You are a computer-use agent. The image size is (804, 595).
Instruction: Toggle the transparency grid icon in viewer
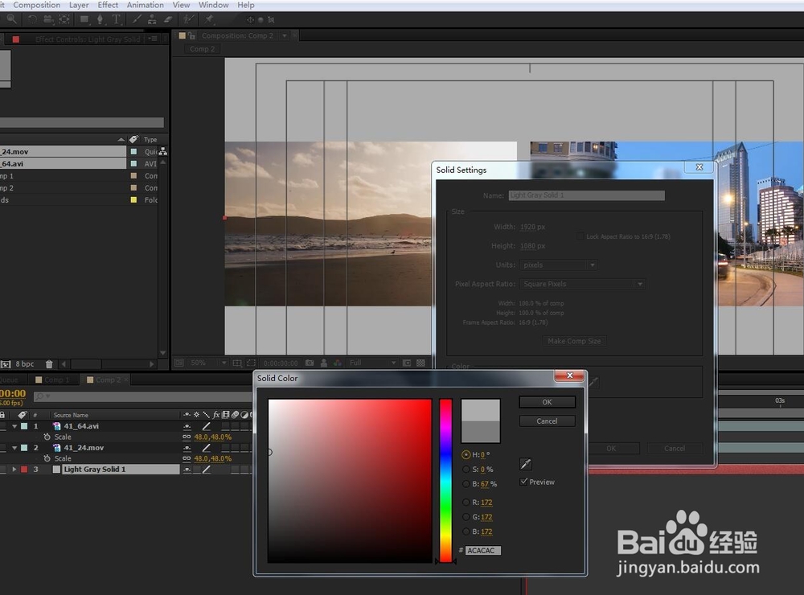tap(421, 363)
